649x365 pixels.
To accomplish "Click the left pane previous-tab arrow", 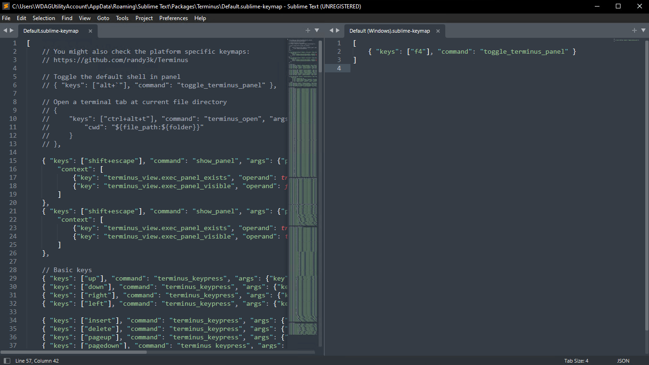I will 5,30.
